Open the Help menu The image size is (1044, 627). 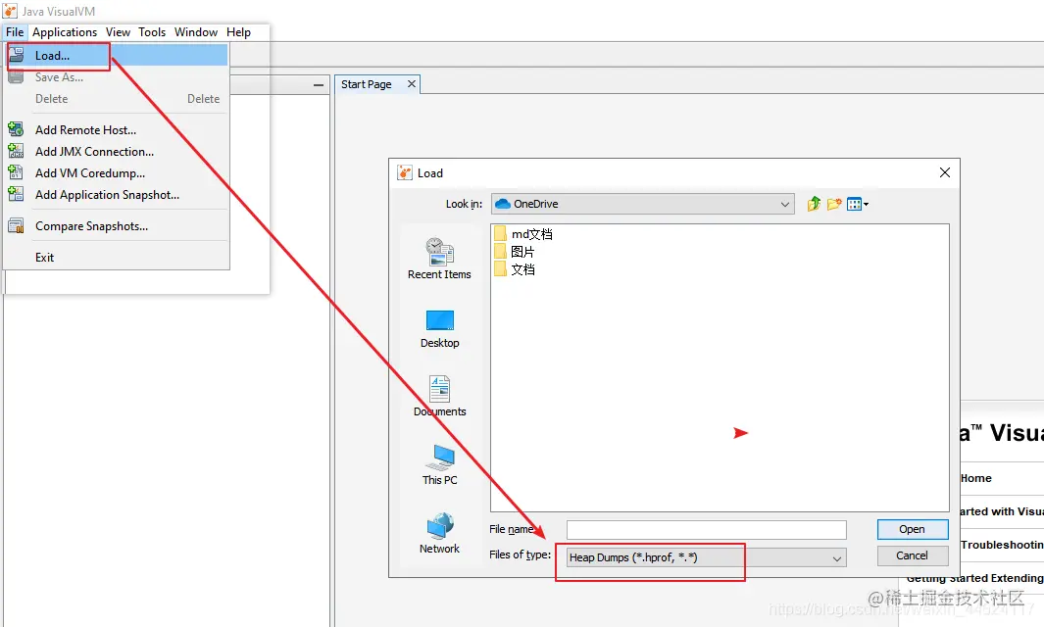238,32
